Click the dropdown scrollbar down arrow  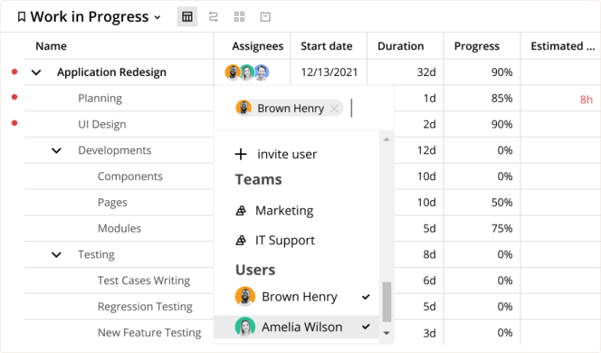(x=387, y=333)
